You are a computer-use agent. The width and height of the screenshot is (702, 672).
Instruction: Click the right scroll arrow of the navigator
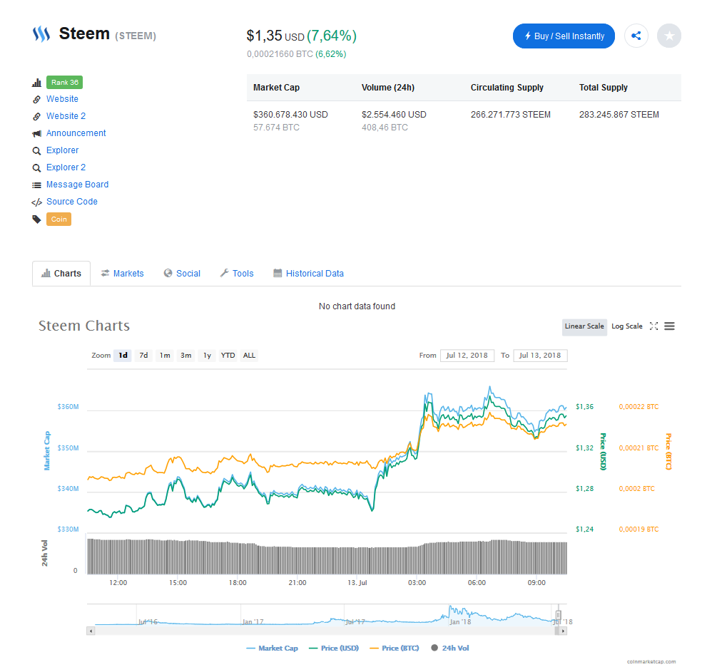[x=563, y=631]
